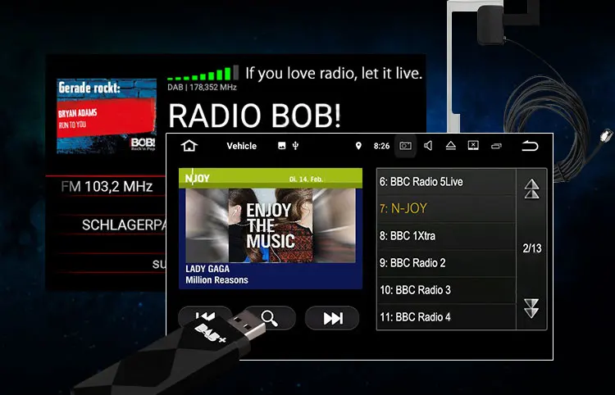
Task: Select station 9: BBC Radio 2
Action: click(446, 263)
